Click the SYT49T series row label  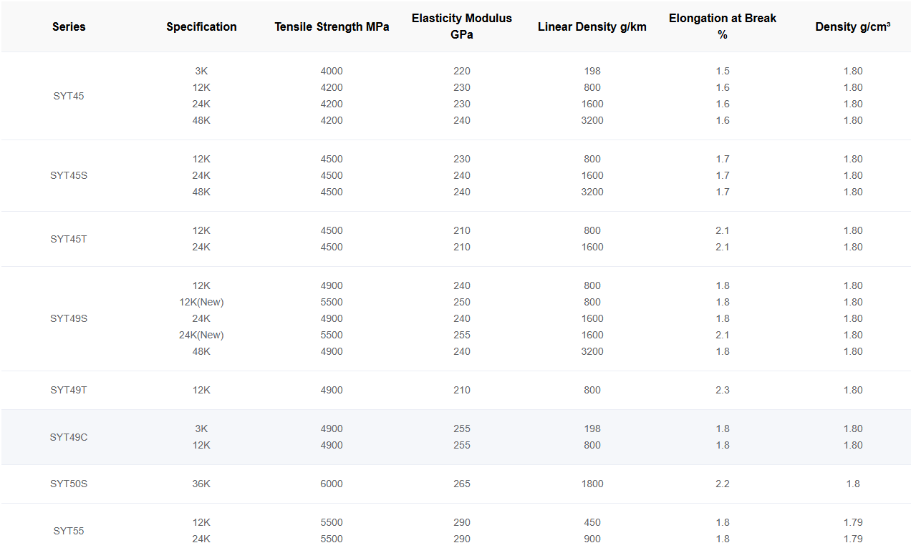pyautogui.click(x=69, y=390)
